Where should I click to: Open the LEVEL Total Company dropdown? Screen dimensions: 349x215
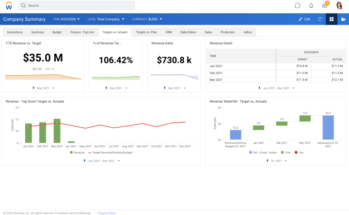pyautogui.click(x=106, y=19)
